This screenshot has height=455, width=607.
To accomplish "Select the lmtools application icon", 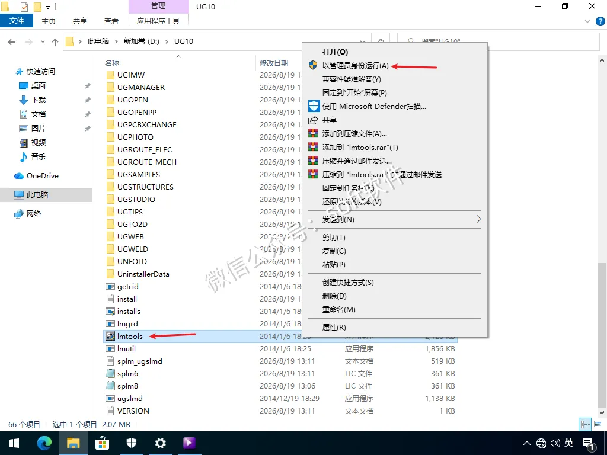I will 110,337.
